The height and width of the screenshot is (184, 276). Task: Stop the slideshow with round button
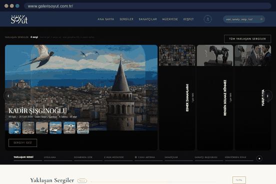click(x=259, y=158)
